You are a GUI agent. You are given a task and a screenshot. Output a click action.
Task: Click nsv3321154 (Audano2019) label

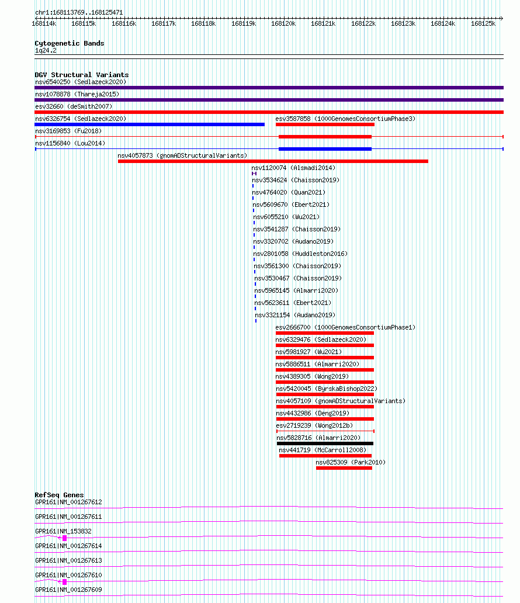point(296,316)
